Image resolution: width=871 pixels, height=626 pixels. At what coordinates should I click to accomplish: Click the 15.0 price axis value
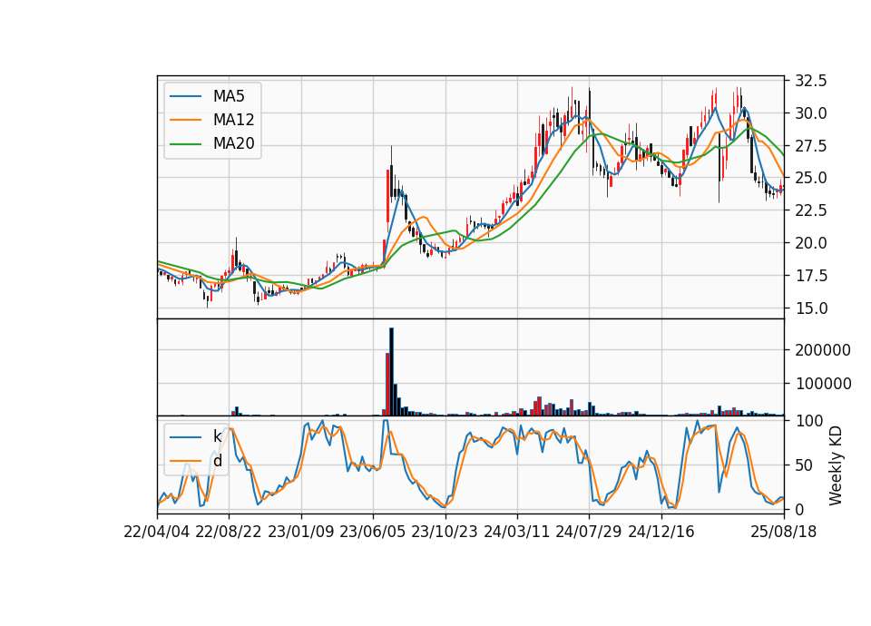811,308
